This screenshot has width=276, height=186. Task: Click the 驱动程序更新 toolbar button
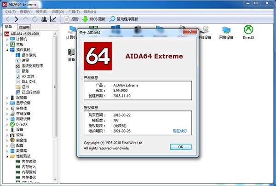point(124,19)
